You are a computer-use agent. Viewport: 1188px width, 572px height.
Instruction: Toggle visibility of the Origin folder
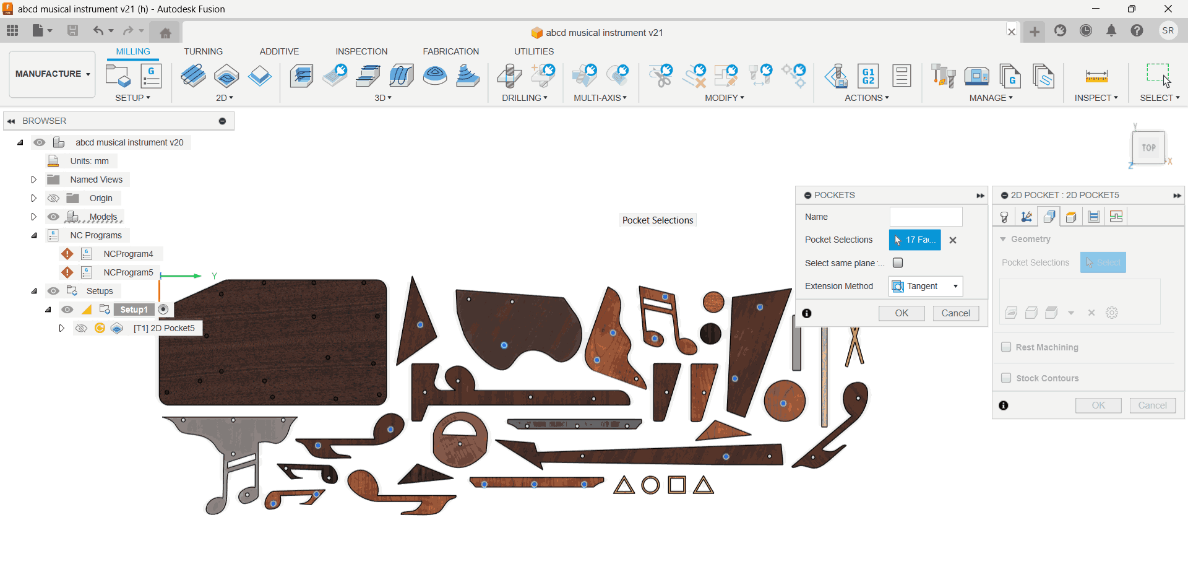tap(54, 198)
